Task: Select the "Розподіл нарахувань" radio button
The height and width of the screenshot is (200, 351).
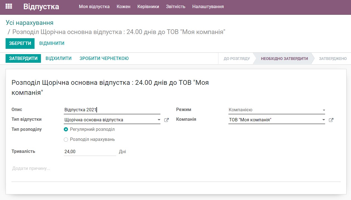Action: (x=66, y=139)
